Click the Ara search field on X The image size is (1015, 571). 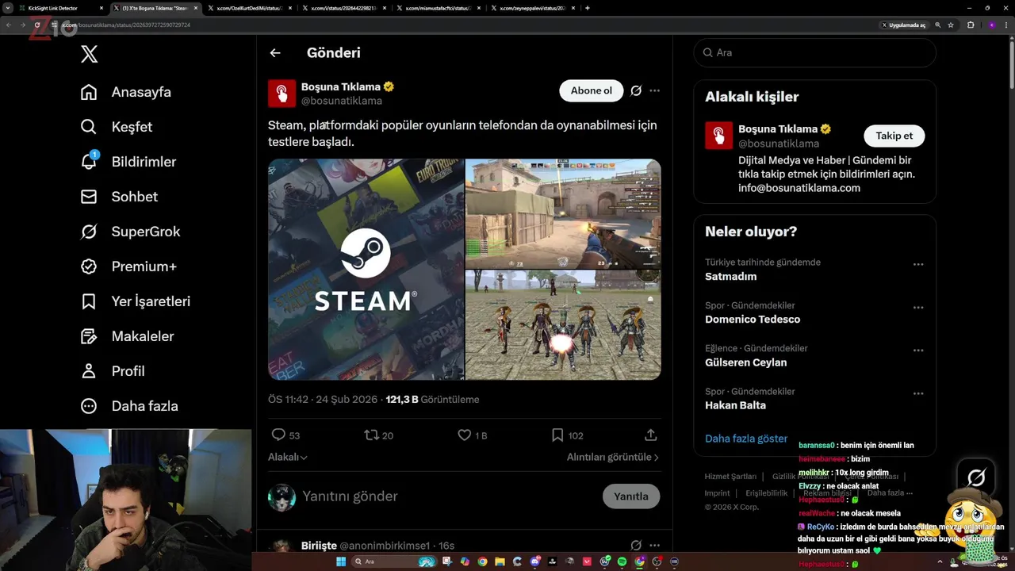tap(815, 52)
